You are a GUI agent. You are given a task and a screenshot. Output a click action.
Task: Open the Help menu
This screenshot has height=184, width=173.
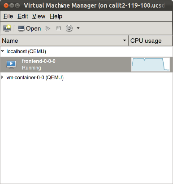pos(56,16)
